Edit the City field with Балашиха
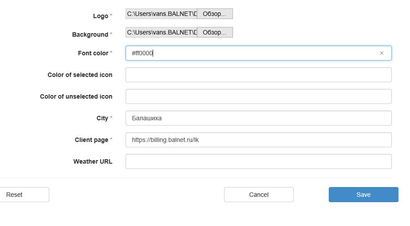 point(259,118)
